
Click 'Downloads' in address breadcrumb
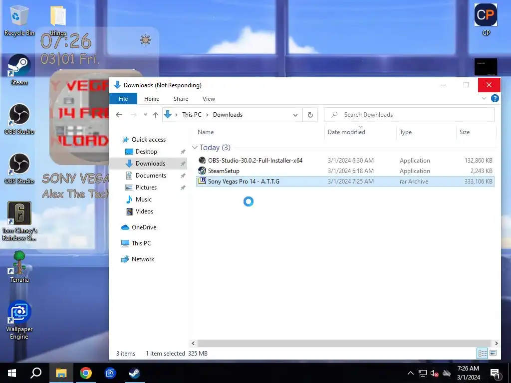pyautogui.click(x=228, y=115)
